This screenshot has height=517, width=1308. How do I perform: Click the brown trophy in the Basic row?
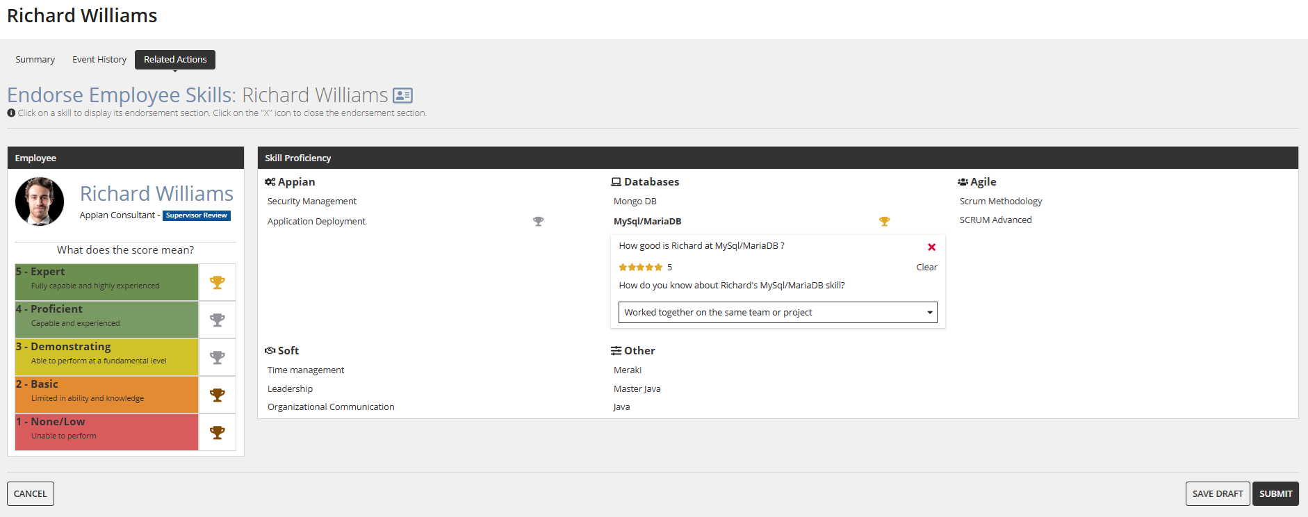(218, 395)
